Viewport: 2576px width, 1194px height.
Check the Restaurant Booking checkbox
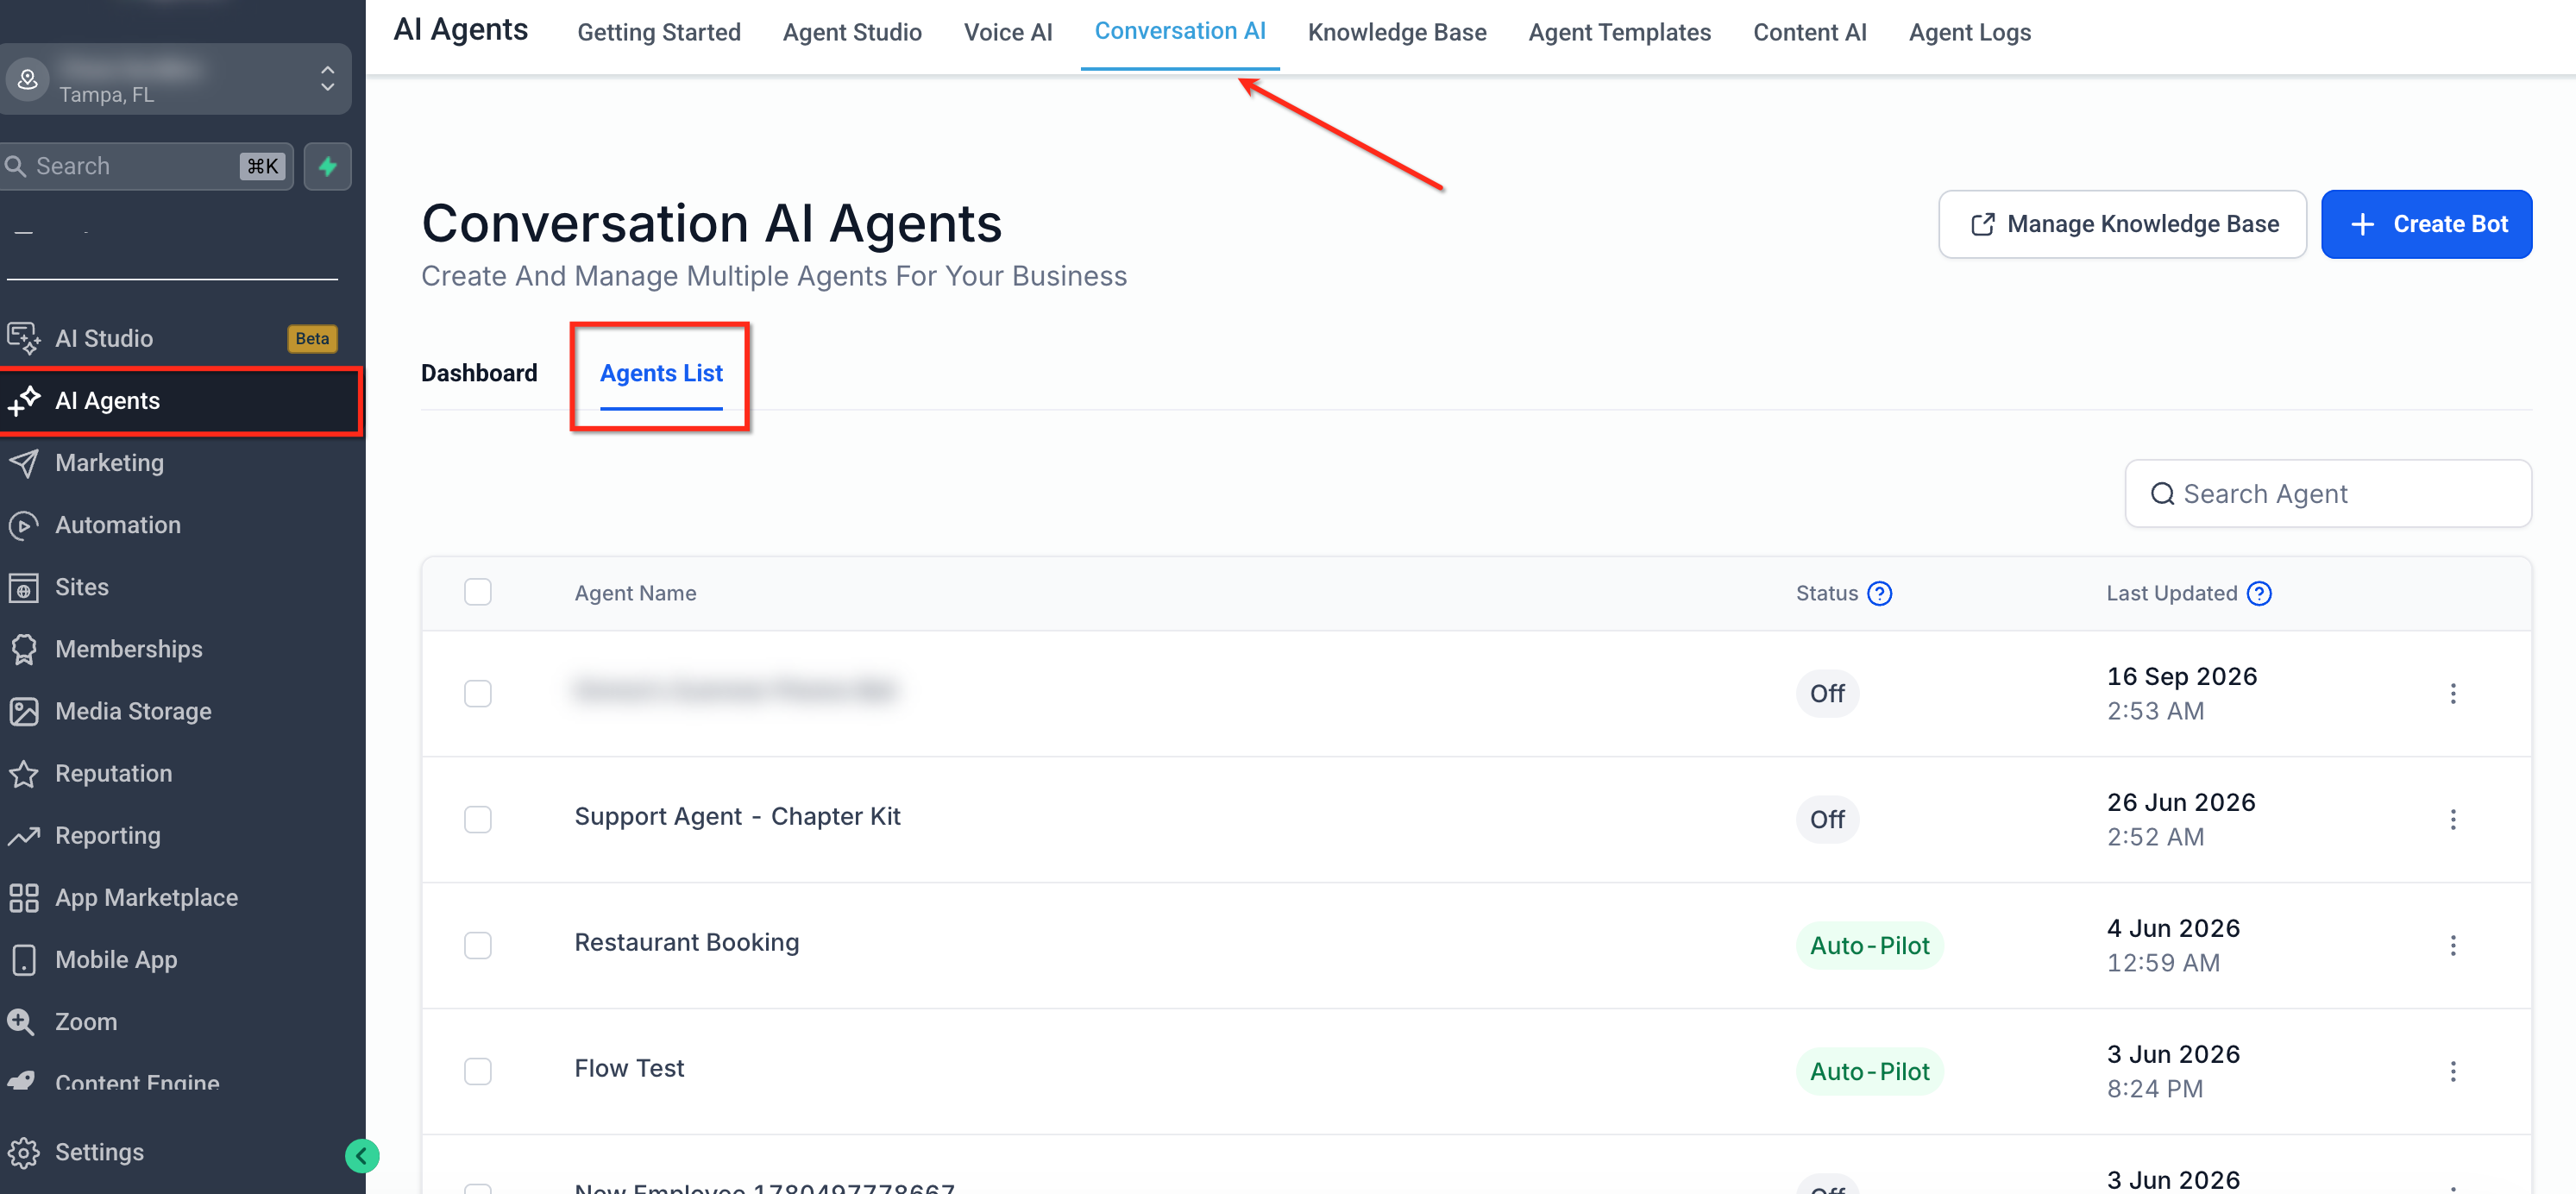(x=478, y=945)
